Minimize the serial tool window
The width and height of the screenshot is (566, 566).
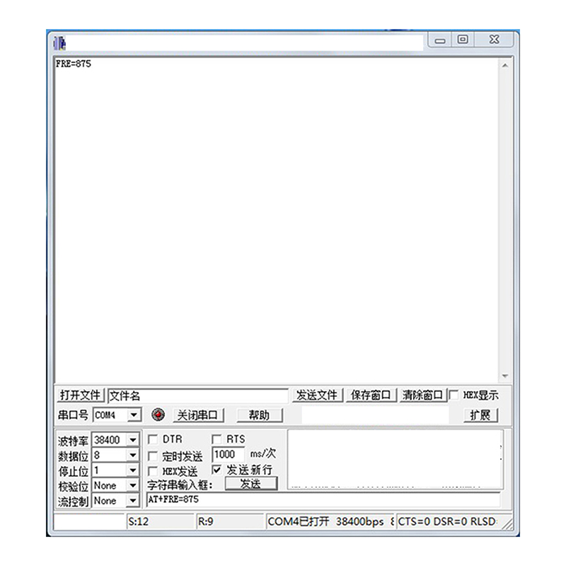click(x=440, y=40)
